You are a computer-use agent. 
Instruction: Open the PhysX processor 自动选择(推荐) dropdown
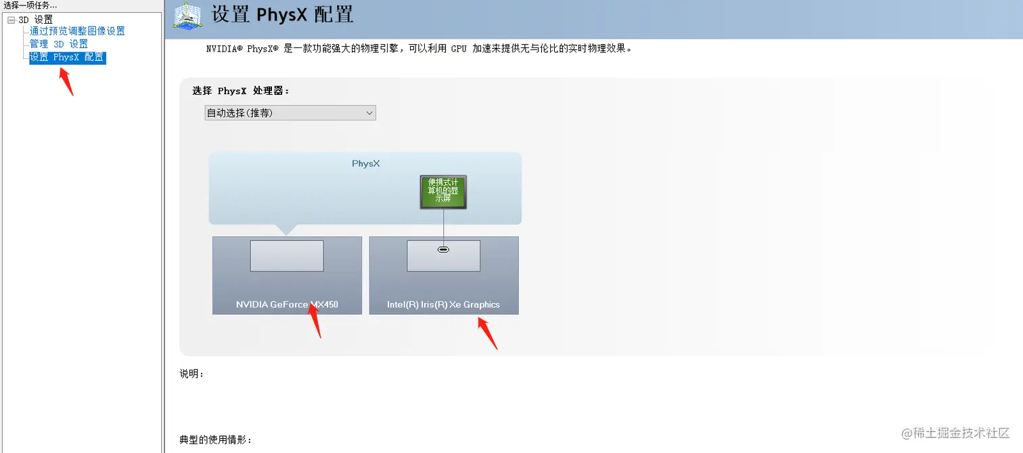pos(290,113)
